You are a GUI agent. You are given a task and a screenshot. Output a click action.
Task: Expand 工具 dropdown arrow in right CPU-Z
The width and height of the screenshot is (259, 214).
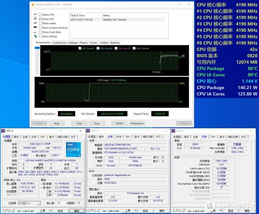(221, 211)
